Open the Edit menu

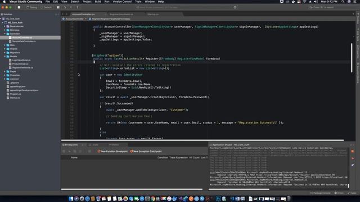56,2
